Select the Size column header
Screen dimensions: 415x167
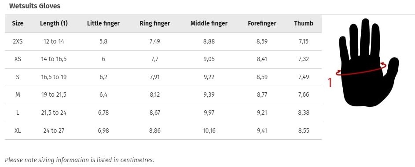pos(18,23)
